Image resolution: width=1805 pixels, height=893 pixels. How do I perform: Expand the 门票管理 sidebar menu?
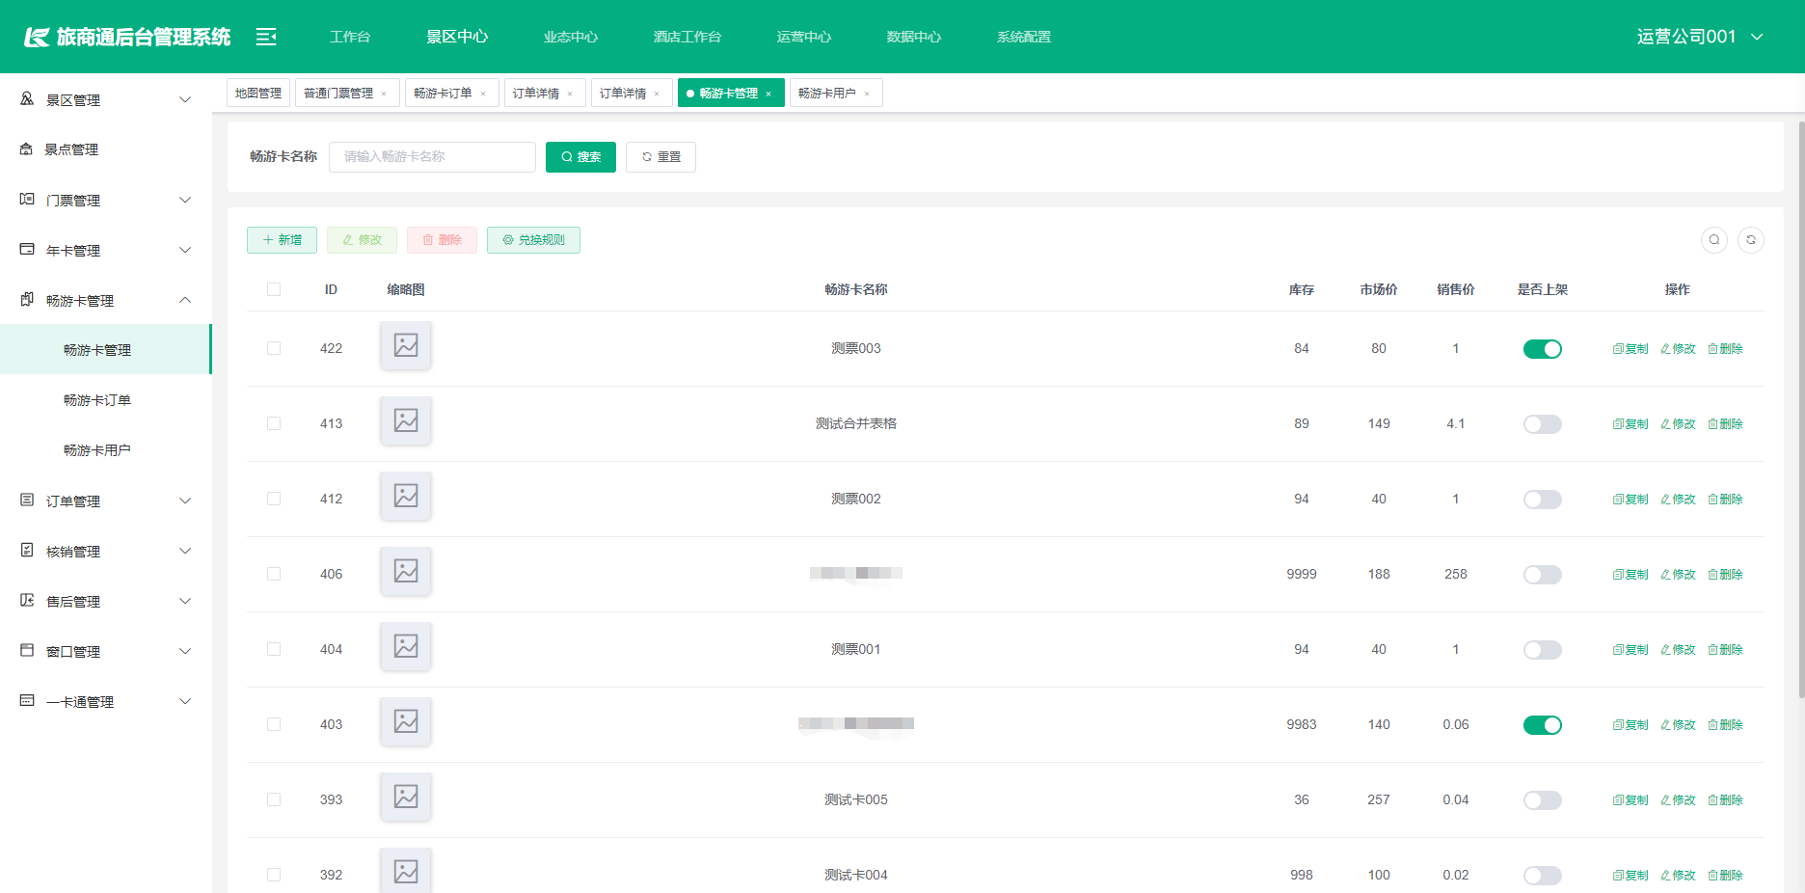click(x=106, y=201)
